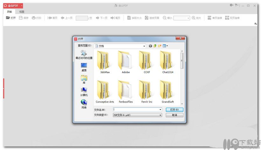Viewport: 261px width, 150px height.
Task: Collapse the ribbon with corner arrow icon
Action: coord(256,24)
